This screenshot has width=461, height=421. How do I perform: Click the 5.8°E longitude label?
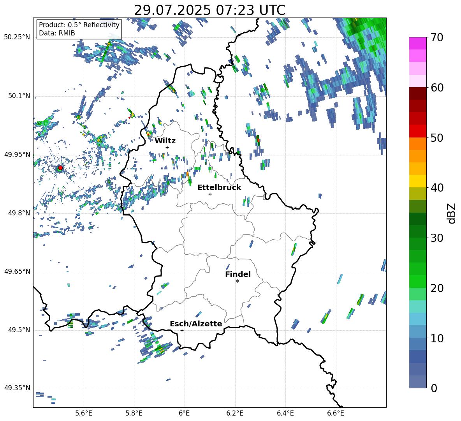(x=134, y=413)
